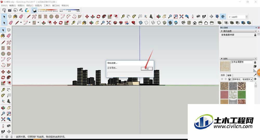Go to materials library home icon

(x=230, y=79)
